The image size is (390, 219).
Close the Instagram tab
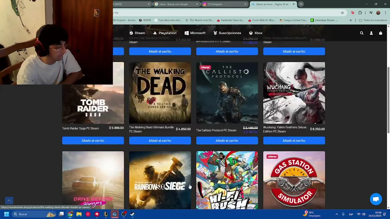click(x=245, y=4)
